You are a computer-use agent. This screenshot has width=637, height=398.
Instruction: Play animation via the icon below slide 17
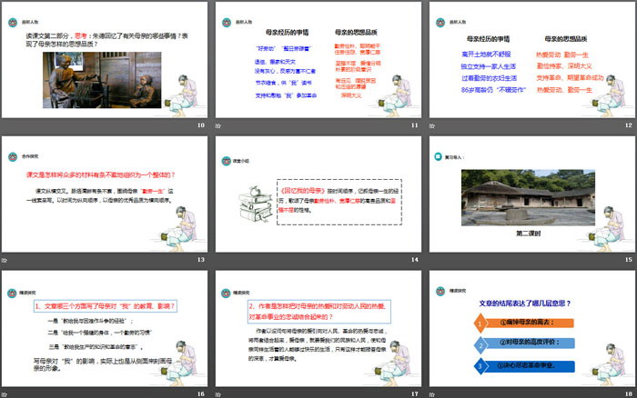(x=220, y=393)
